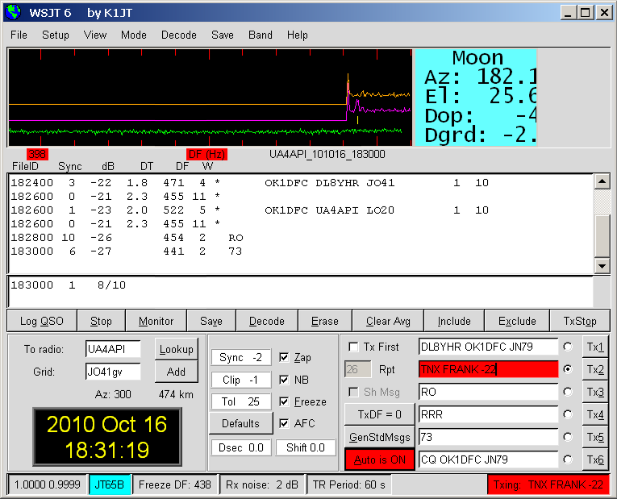Open the Band menu

(260, 35)
